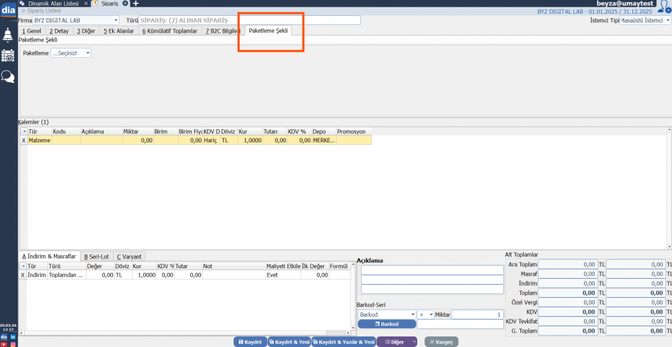
Task: Click the dia logo in the sidebar
Action: coord(8,10)
